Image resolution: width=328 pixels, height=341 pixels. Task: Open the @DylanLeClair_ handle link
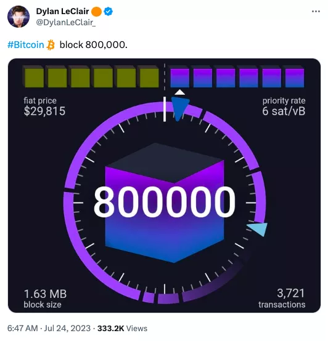tap(66, 22)
